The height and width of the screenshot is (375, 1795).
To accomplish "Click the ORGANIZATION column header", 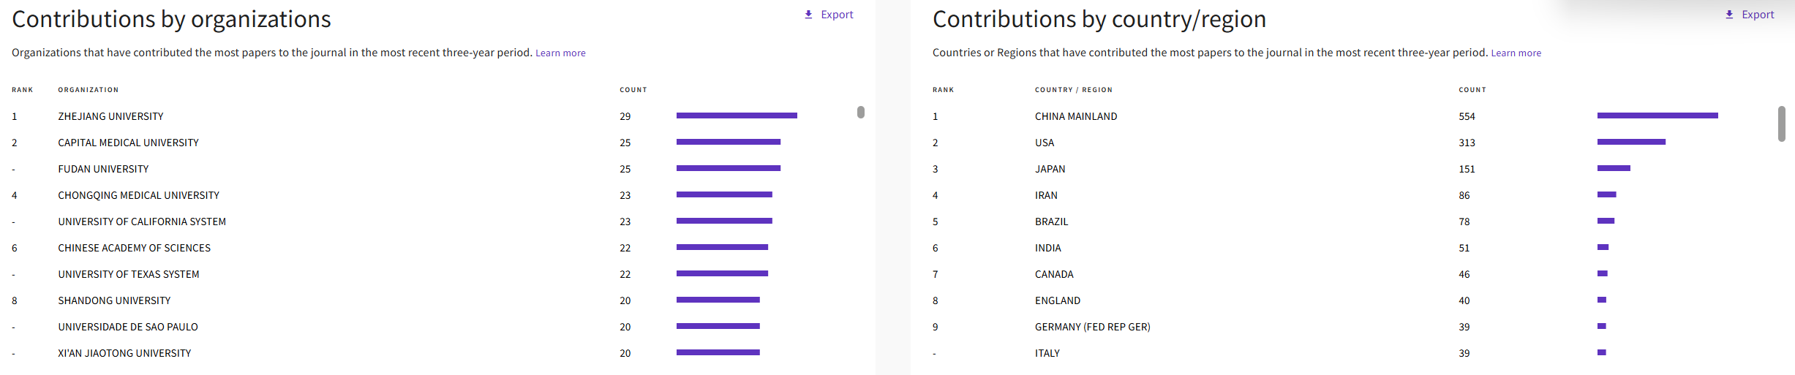I will (x=88, y=90).
